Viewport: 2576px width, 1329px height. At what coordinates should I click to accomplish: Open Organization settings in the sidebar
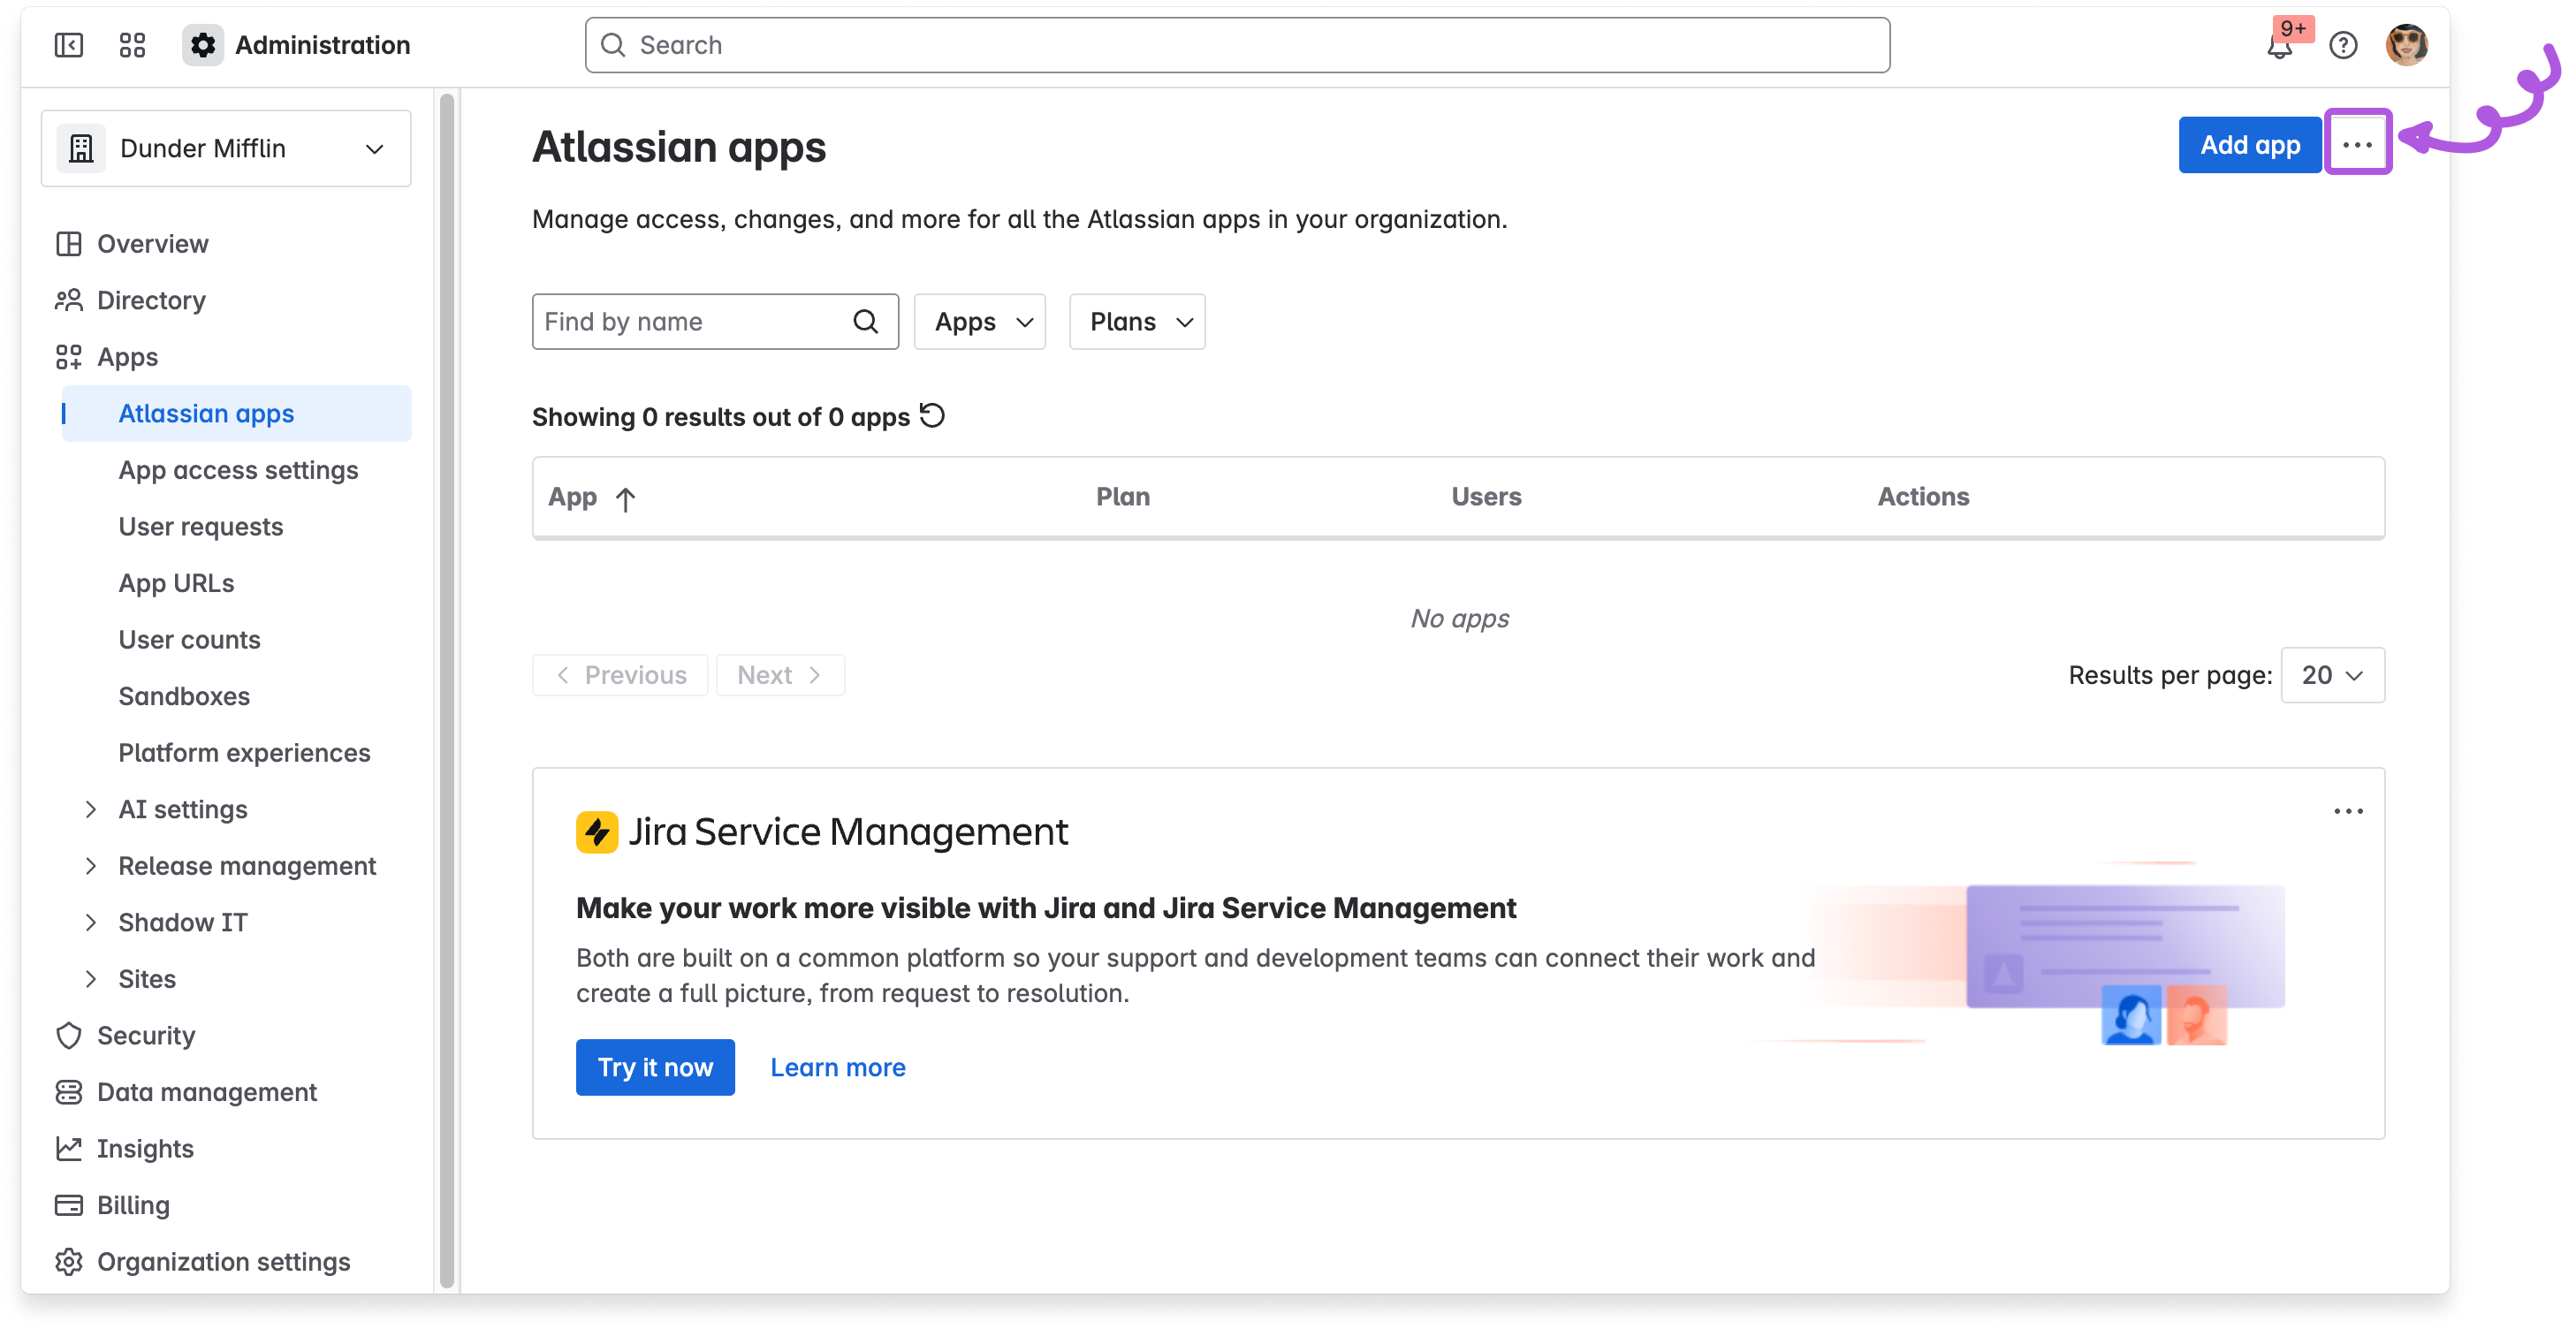(x=225, y=1261)
